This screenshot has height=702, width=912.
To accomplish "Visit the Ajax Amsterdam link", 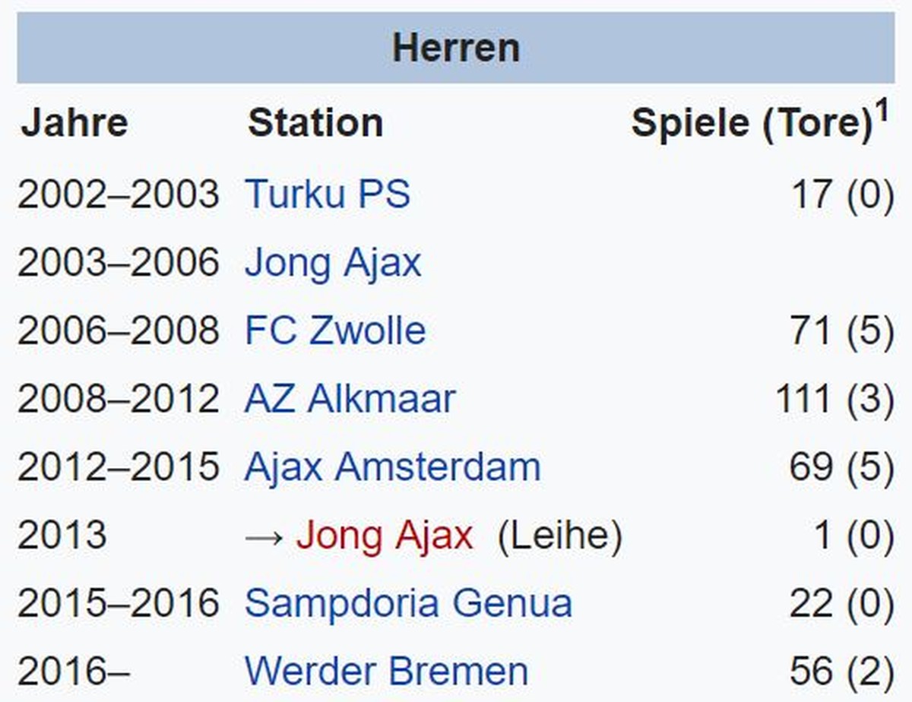I will coord(392,467).
